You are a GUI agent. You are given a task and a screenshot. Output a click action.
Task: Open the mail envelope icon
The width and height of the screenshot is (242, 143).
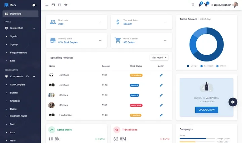(x=53, y=5)
